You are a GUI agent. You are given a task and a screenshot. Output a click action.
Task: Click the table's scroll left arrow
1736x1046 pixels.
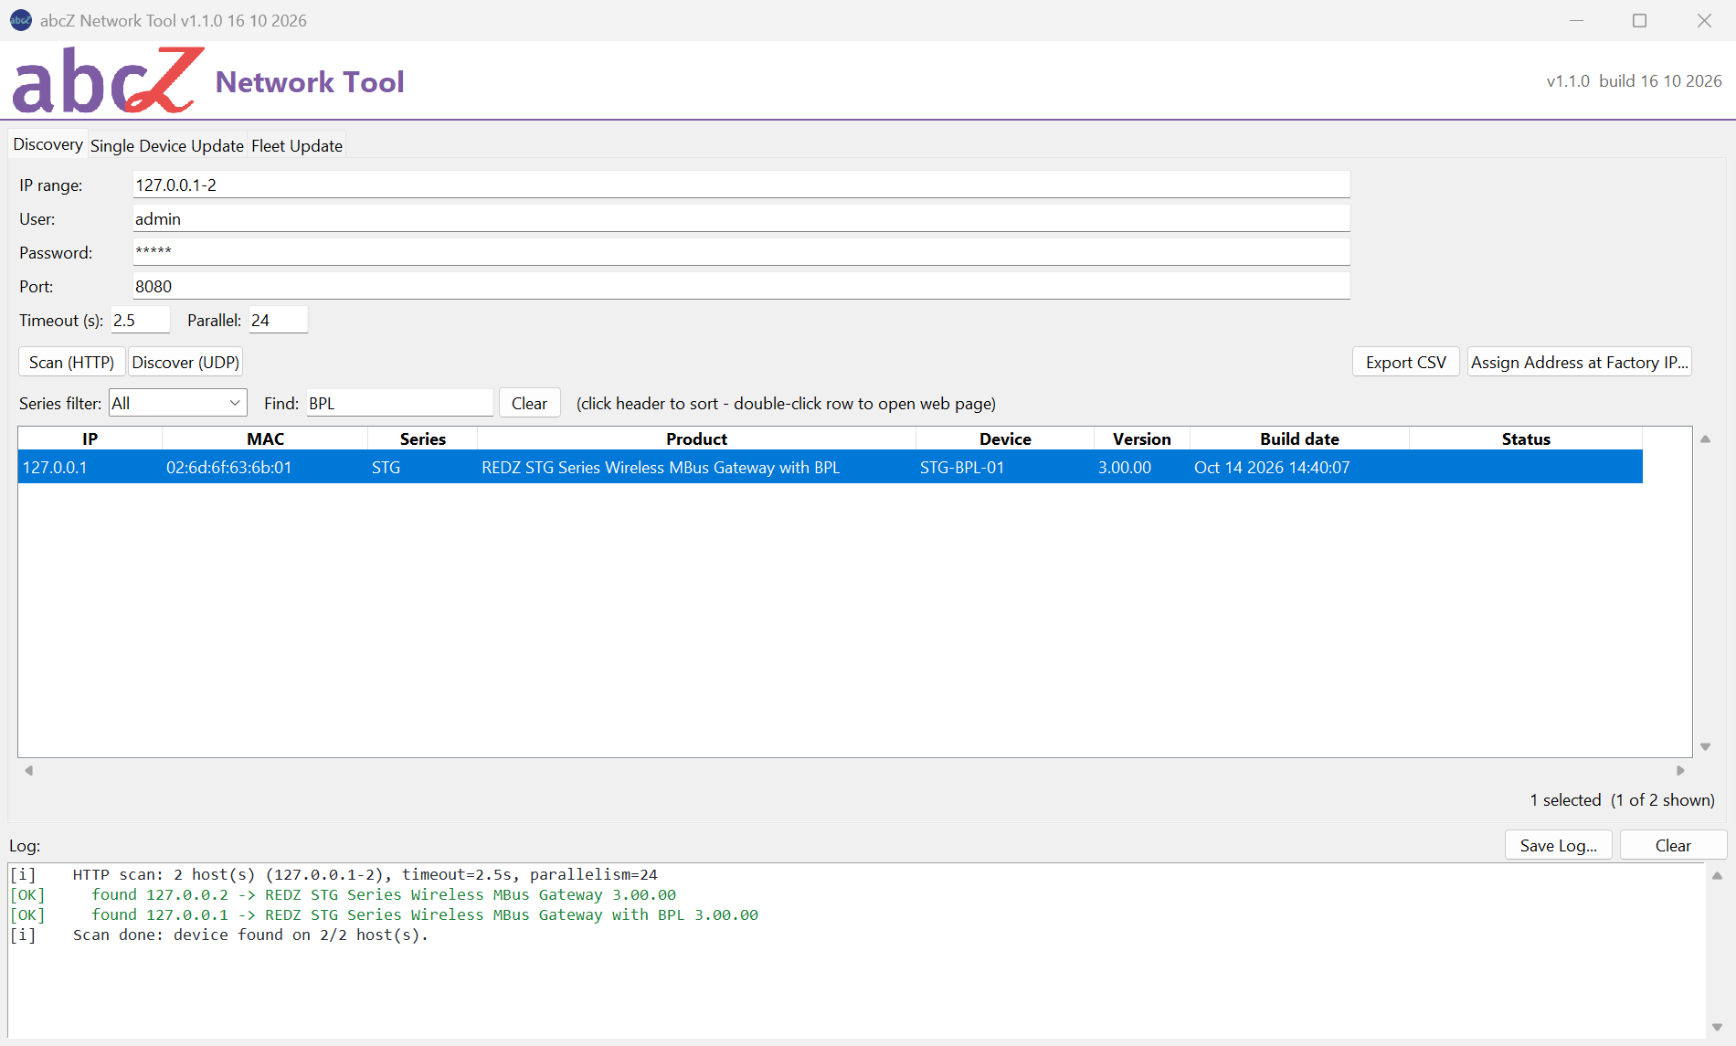(29, 770)
